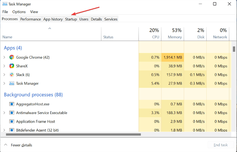
Task: Sort by the Disk column header
Action: pos(195,34)
